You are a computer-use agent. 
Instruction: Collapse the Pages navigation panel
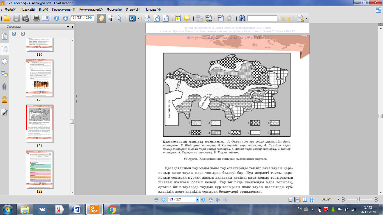point(72,27)
